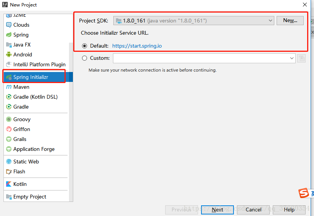314x216 pixels.
Task: Click the Next button
Action: [x=217, y=210]
